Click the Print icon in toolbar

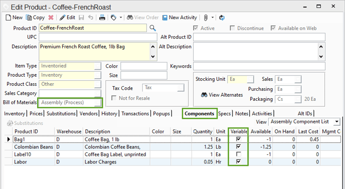click(x=102, y=18)
